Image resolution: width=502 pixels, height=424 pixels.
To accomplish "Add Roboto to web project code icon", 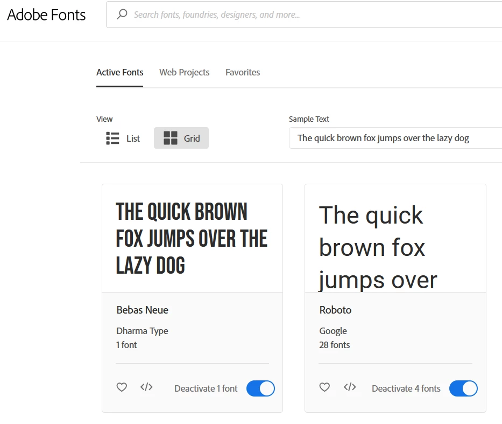I will tap(350, 387).
